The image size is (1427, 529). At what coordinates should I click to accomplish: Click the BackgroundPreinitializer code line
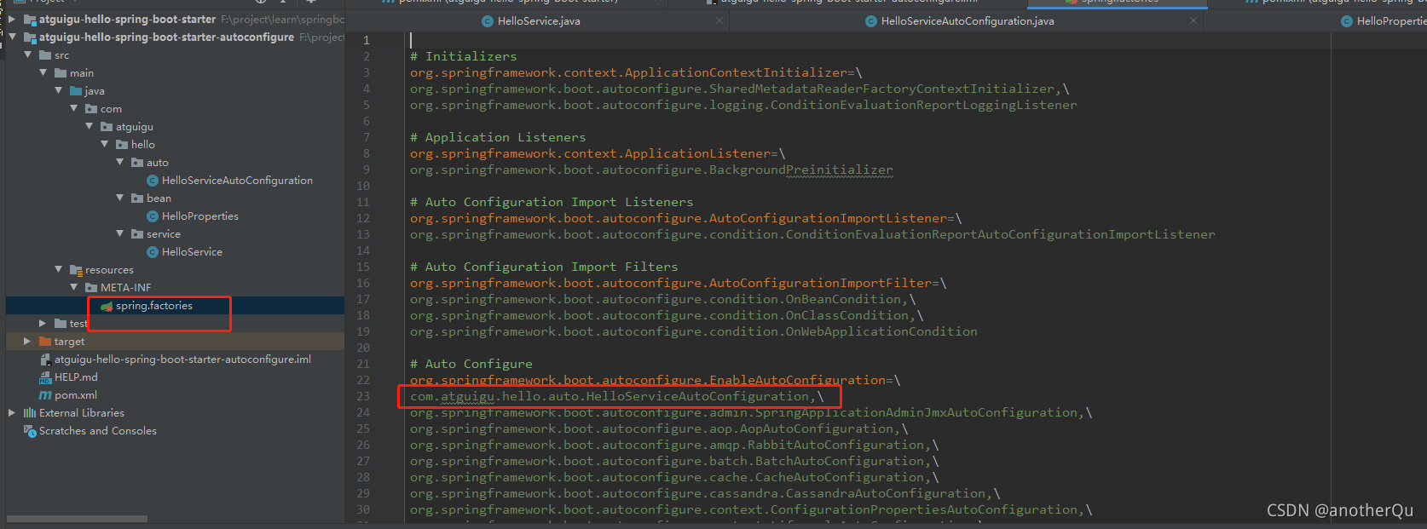(x=651, y=170)
